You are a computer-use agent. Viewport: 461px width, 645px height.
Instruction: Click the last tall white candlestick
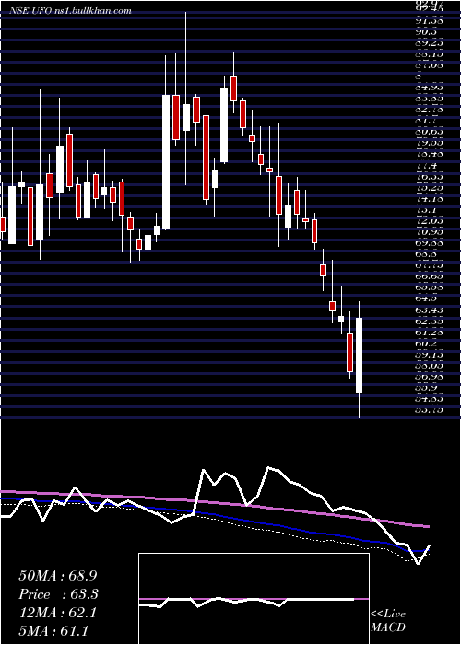coord(360,356)
